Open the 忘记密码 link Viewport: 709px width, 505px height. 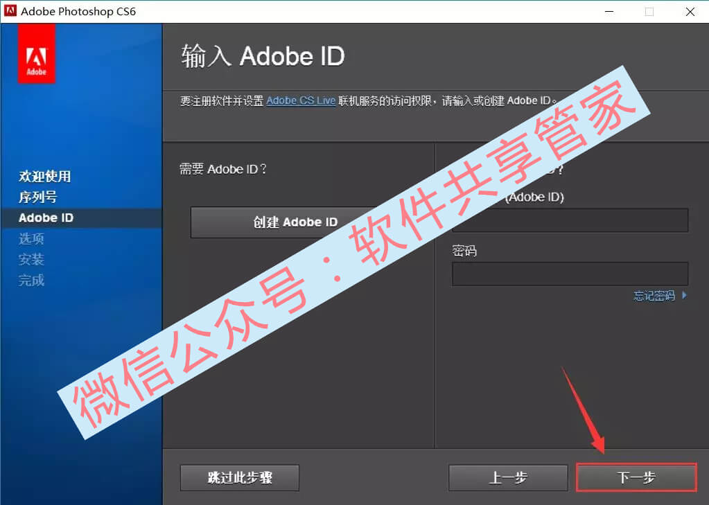click(x=659, y=296)
